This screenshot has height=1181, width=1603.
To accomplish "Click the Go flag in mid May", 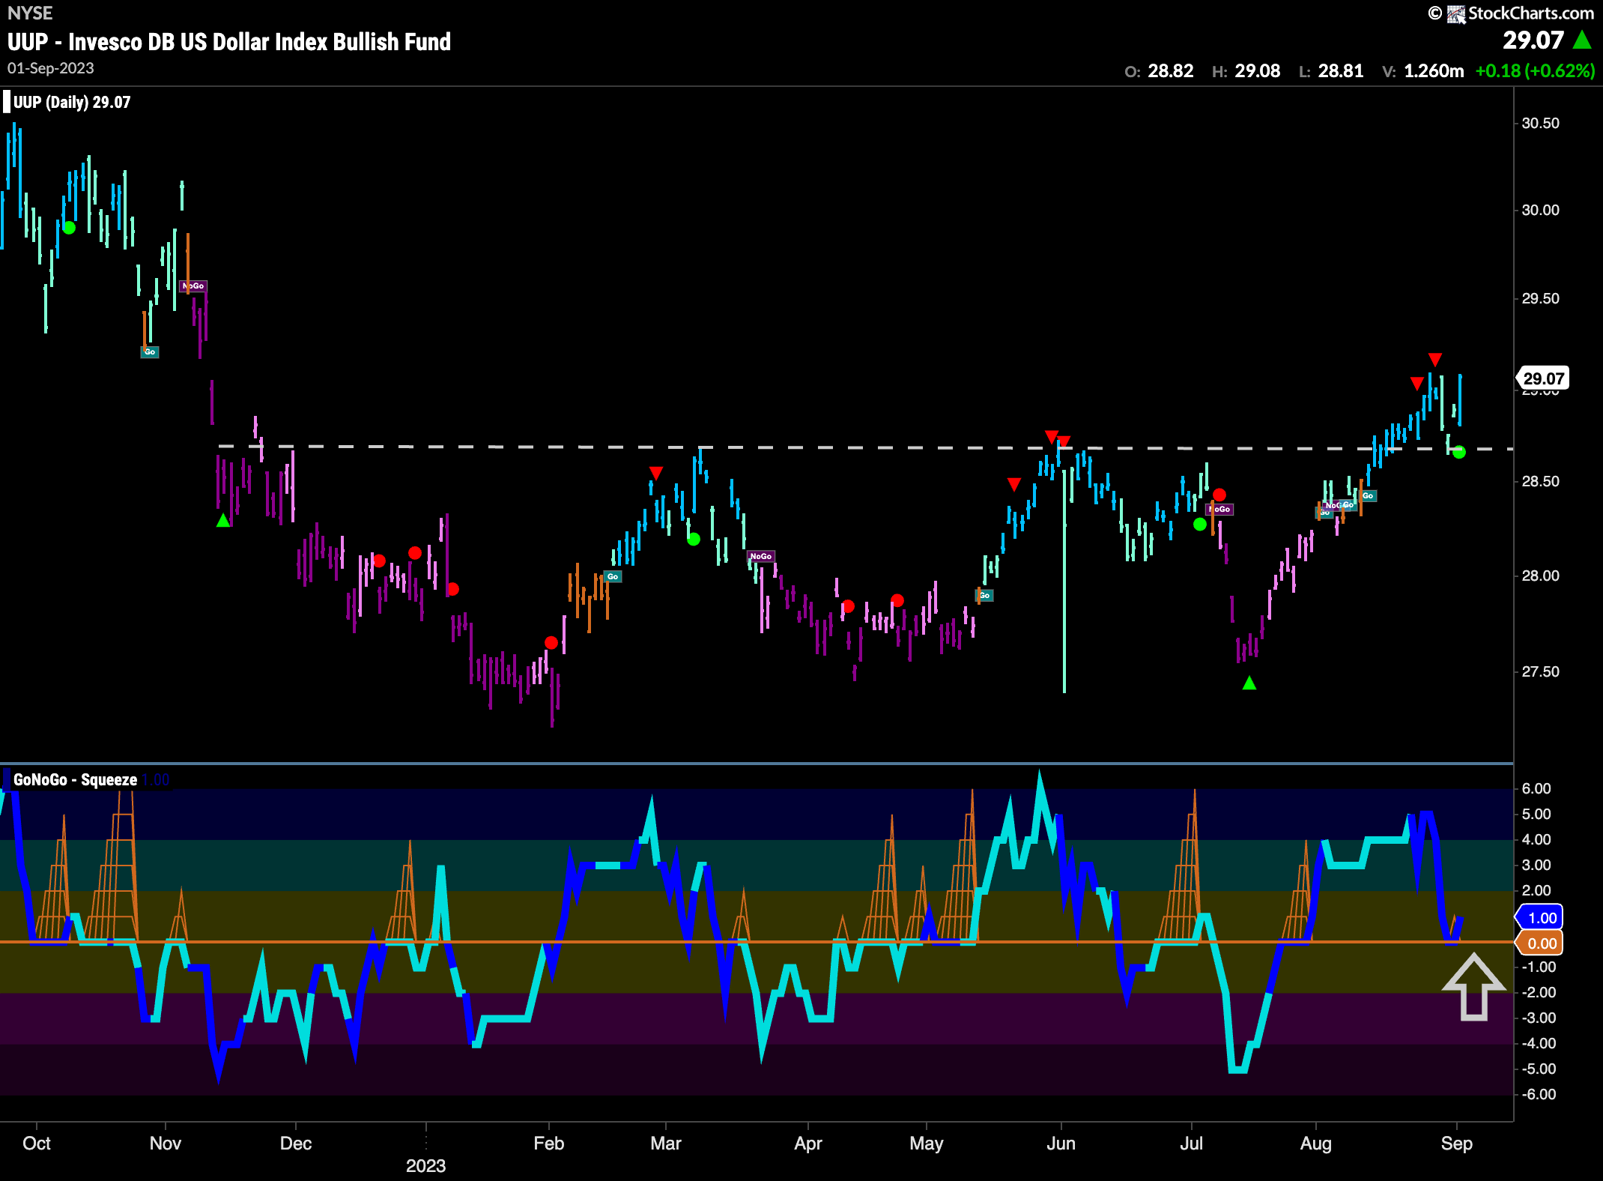I will point(984,595).
